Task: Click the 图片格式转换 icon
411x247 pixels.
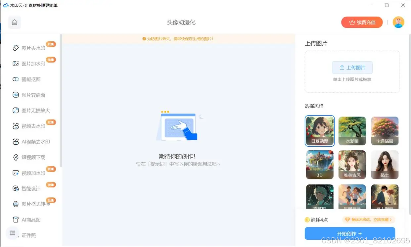Action: pyautogui.click(x=16, y=204)
